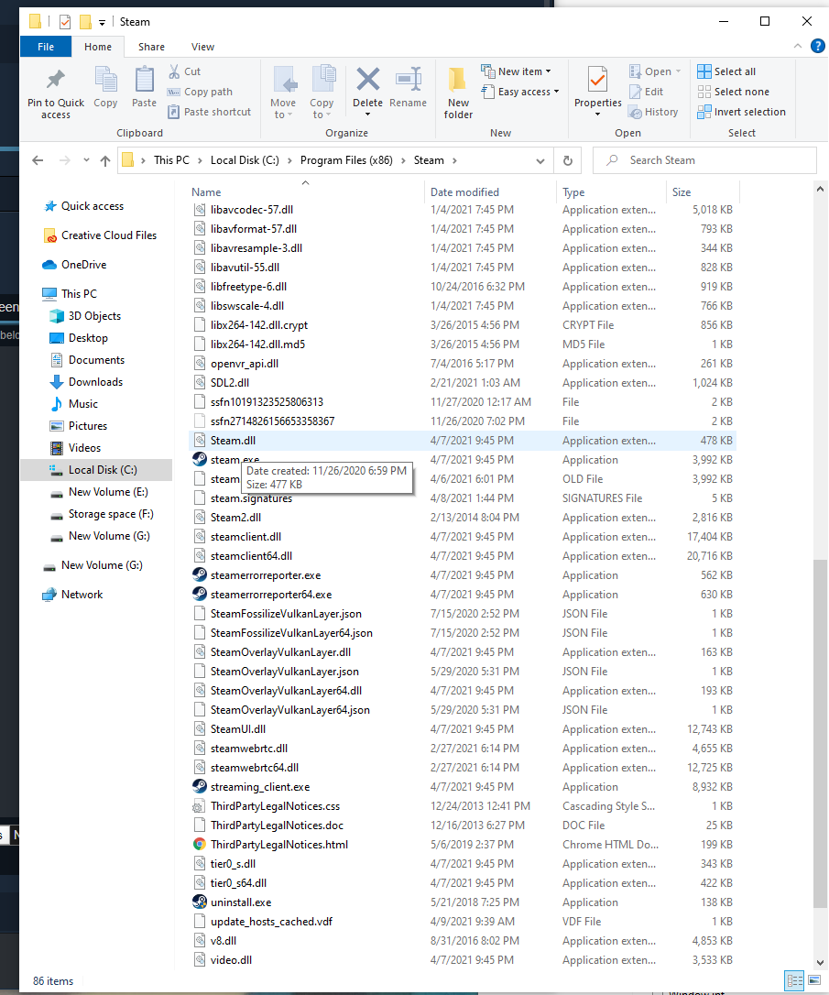Create a New folder from ribbon
Viewport: 829px width, 995px height.
tap(458, 93)
